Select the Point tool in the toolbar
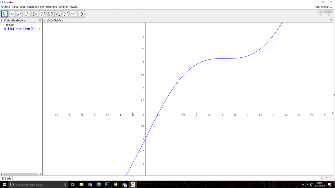Viewport: 335px width, 188px height. click(x=12, y=14)
